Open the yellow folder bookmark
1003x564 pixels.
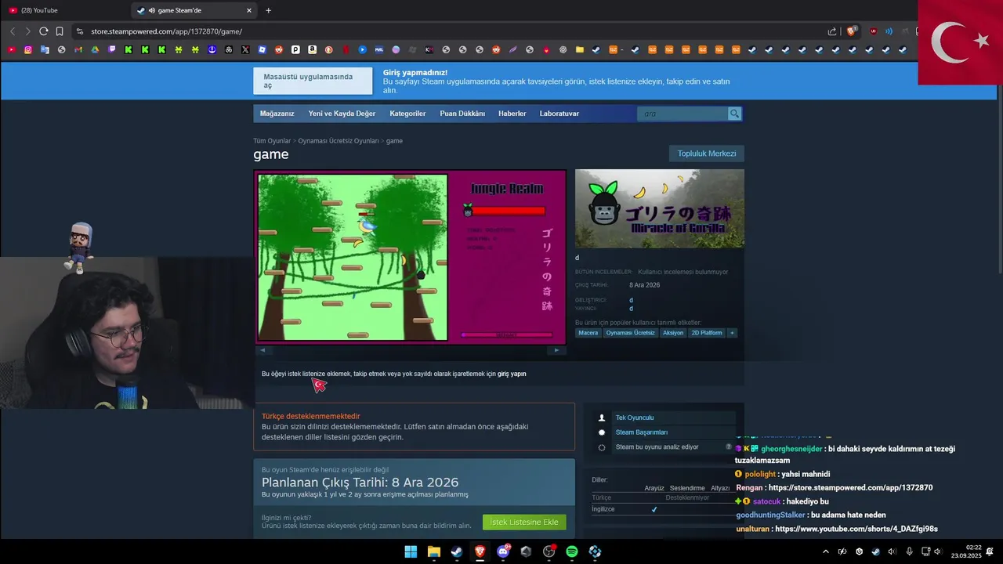579,49
